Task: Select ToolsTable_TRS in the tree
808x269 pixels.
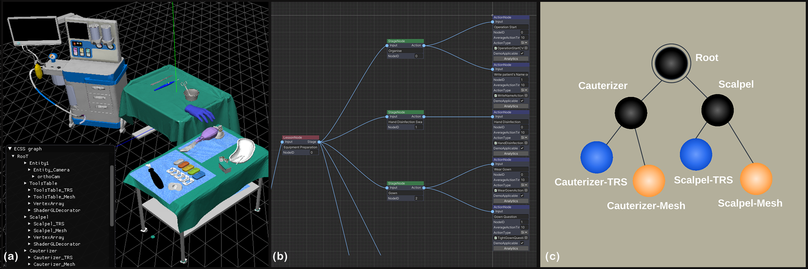Action: (53, 190)
